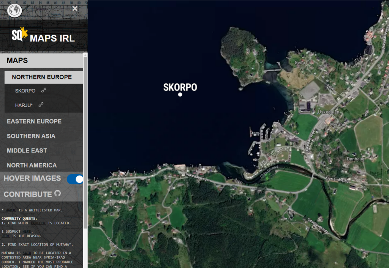Expand the North America map list

pos(32,165)
